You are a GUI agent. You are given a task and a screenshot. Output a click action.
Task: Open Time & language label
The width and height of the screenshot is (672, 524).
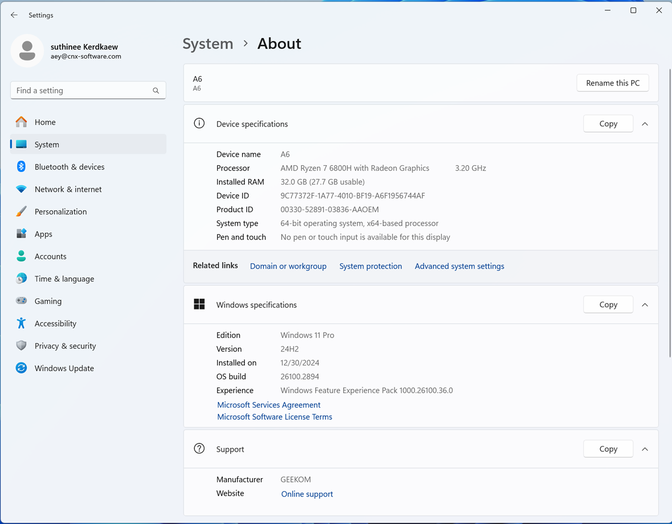pos(64,279)
